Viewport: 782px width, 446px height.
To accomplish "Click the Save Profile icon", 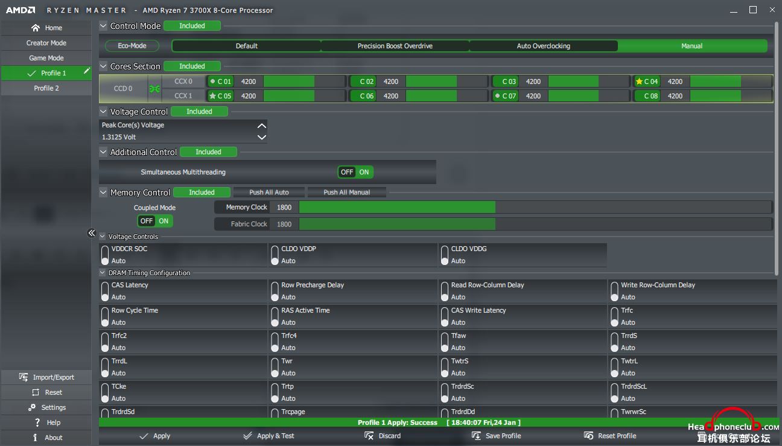I will 476,436.
